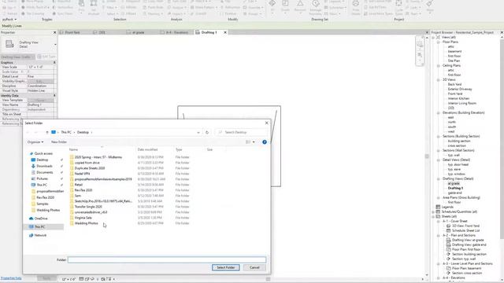504x283 pixels.
Task: Open 'Legends' in Project Browser
Action: tap(447, 207)
